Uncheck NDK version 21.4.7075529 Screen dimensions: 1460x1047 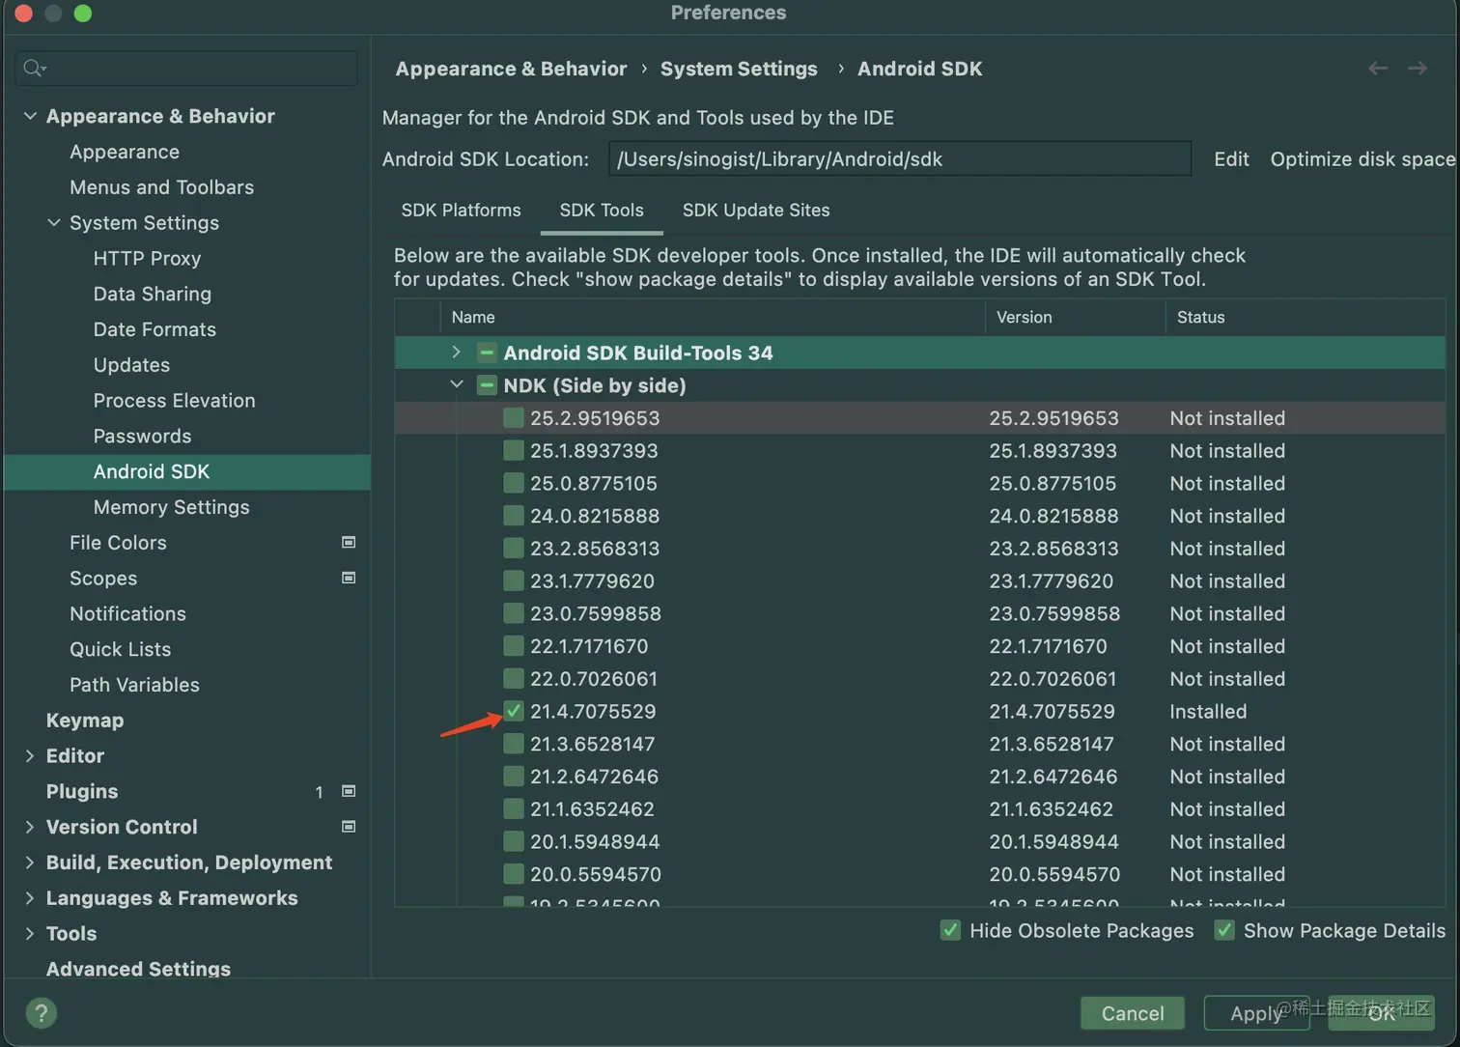click(514, 712)
